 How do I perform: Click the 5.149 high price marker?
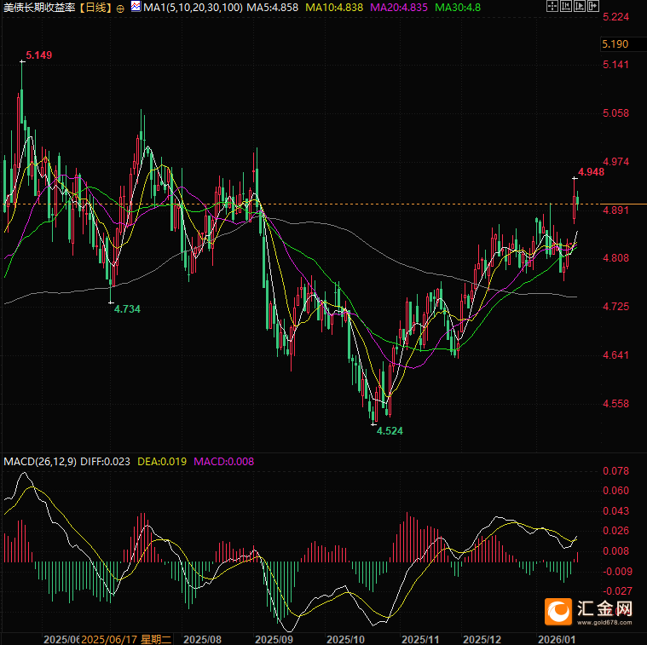tap(39, 55)
